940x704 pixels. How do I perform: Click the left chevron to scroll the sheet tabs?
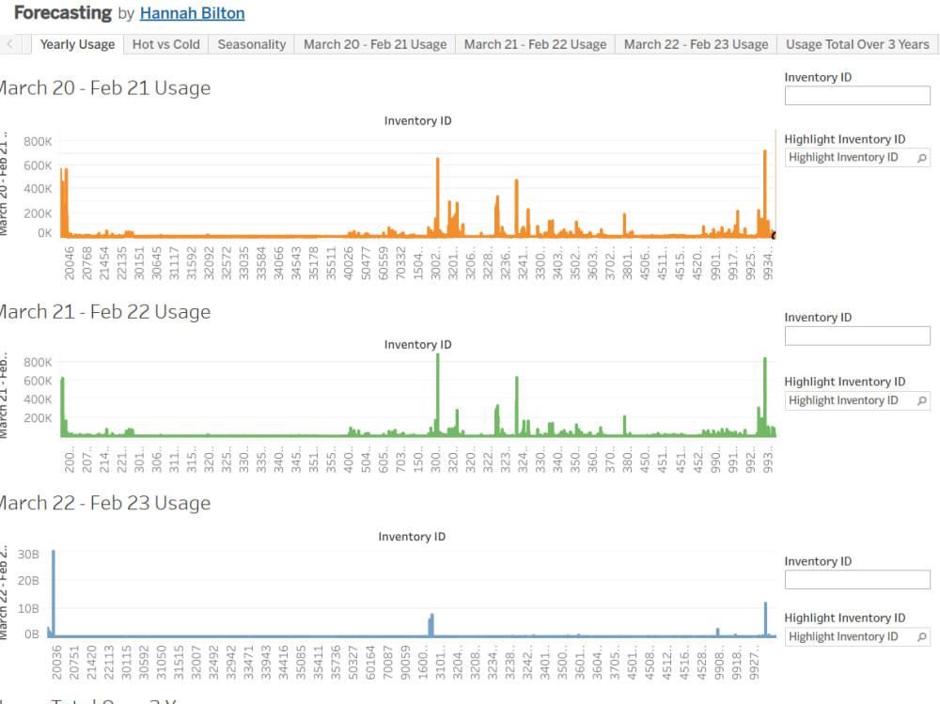8,43
